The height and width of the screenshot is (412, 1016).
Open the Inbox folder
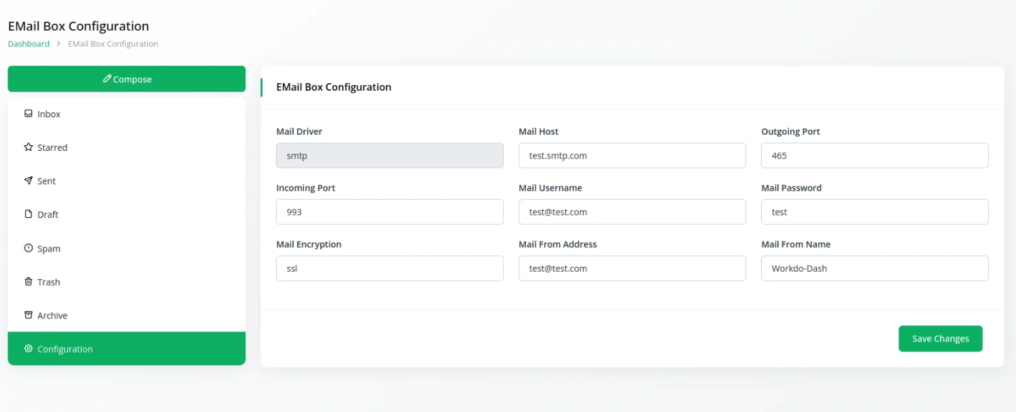click(126, 114)
